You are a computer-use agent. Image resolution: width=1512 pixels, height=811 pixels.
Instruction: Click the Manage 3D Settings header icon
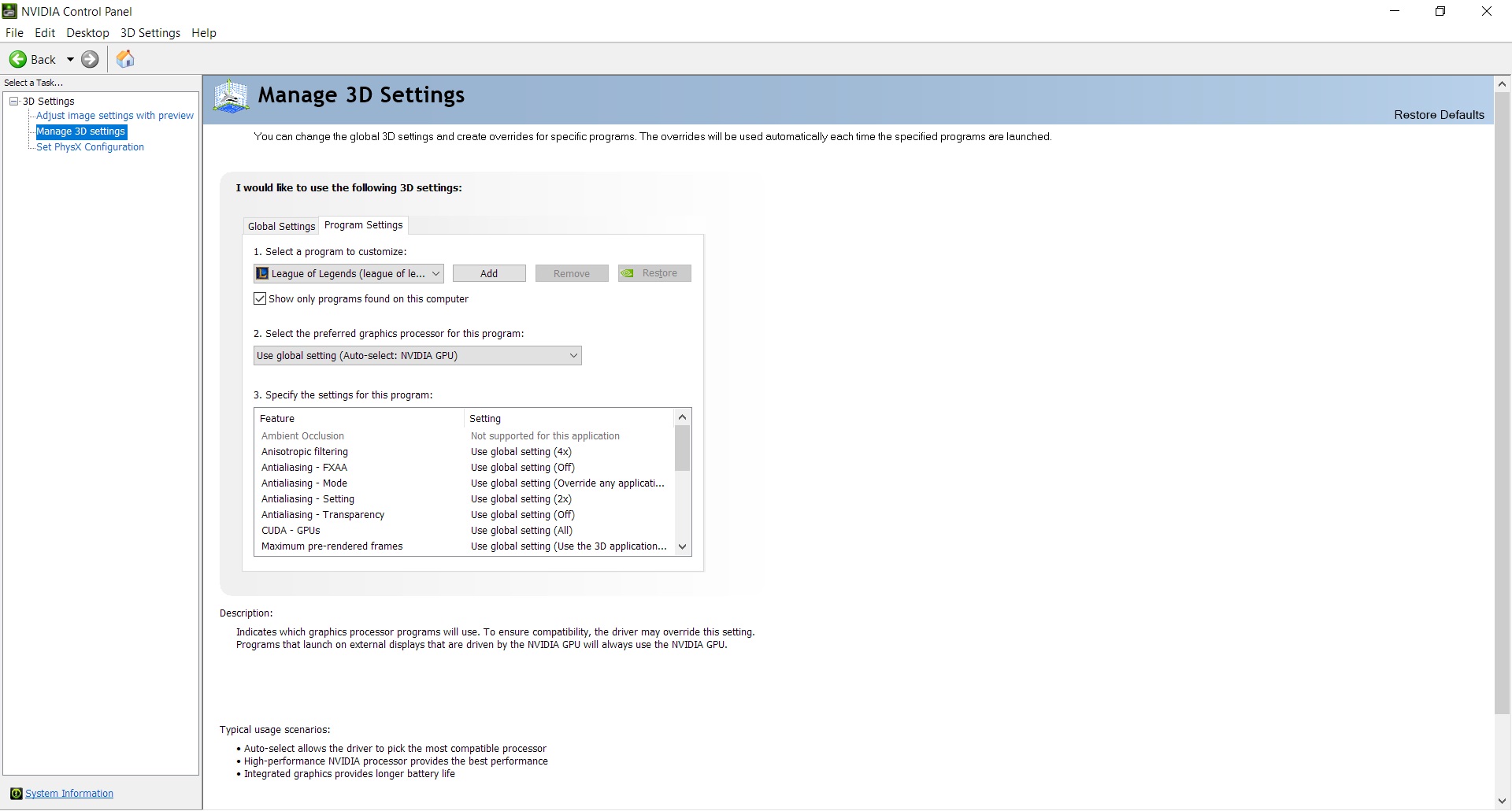(232, 96)
